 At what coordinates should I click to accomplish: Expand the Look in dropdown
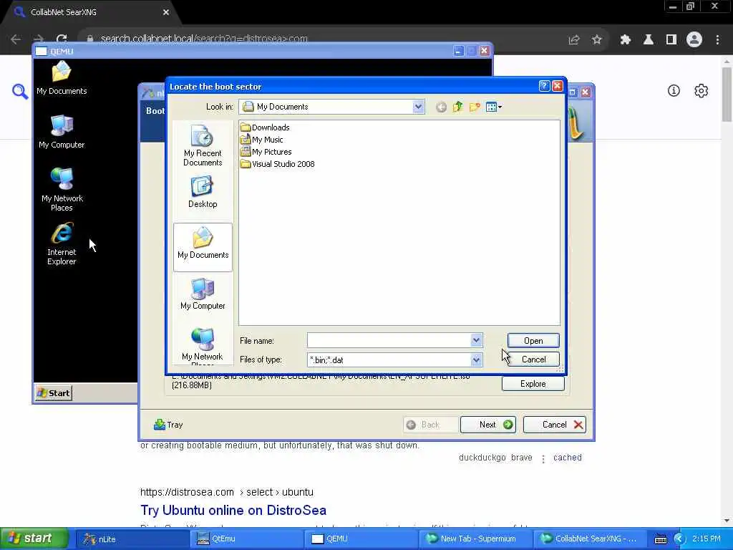[x=418, y=107]
